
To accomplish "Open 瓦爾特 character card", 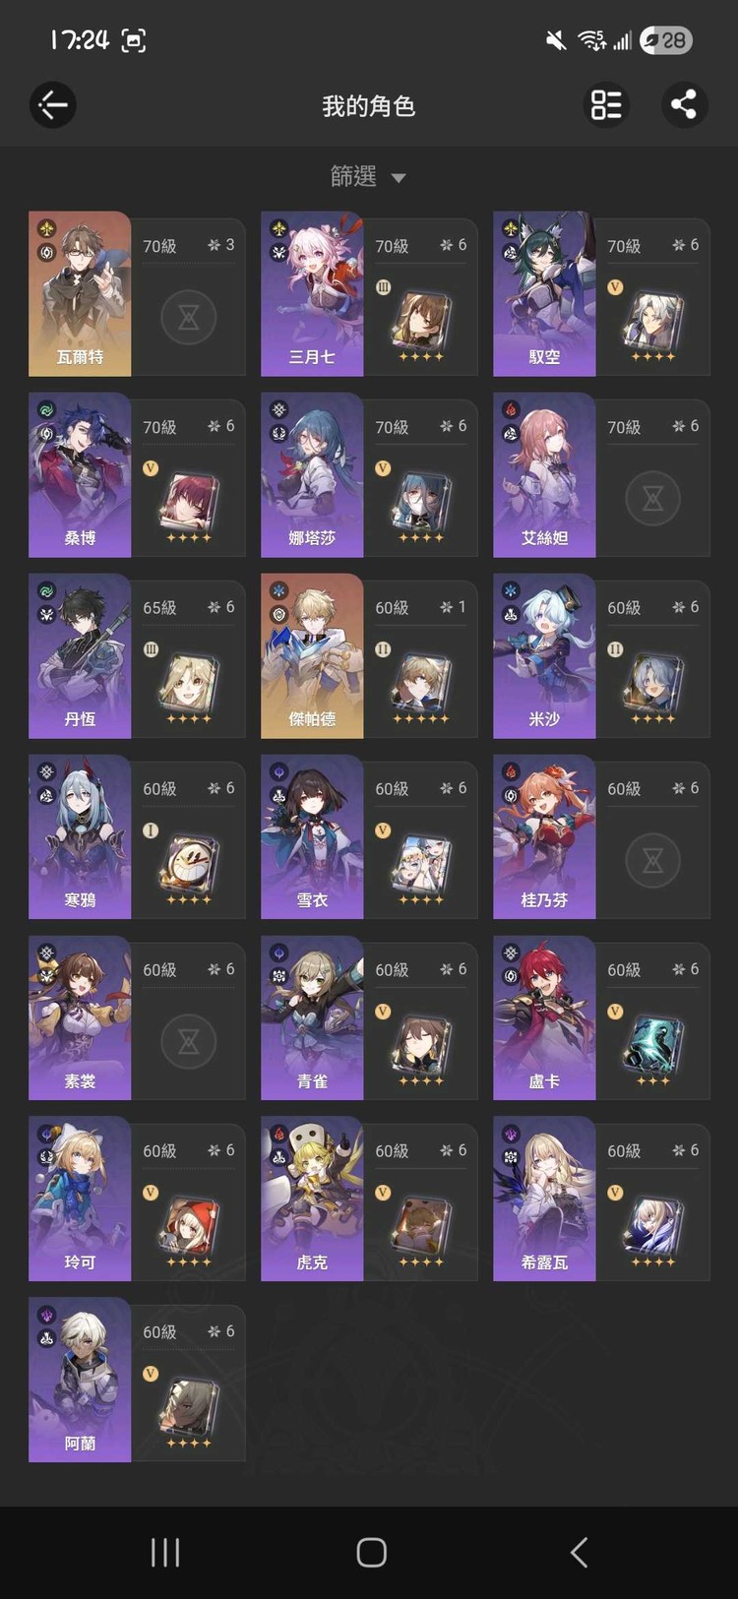I will [137, 294].
